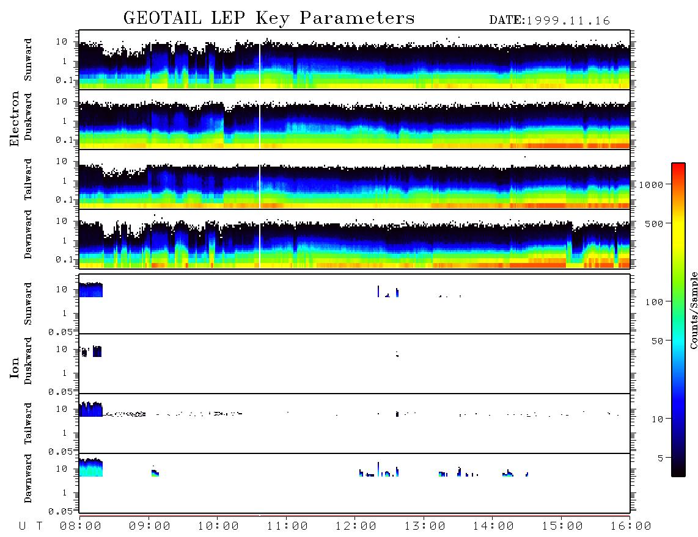Click the 5 label on color scale
Viewport: 698px width, 537px height.
pyautogui.click(x=661, y=458)
